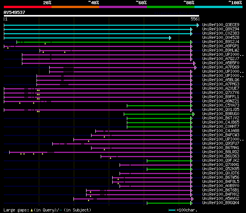Select the UniRef100_C5YA73 label

pos(221,106)
